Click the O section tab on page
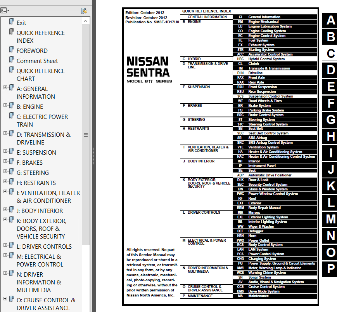This screenshot has height=312, width=337. pyautogui.click(x=330, y=253)
